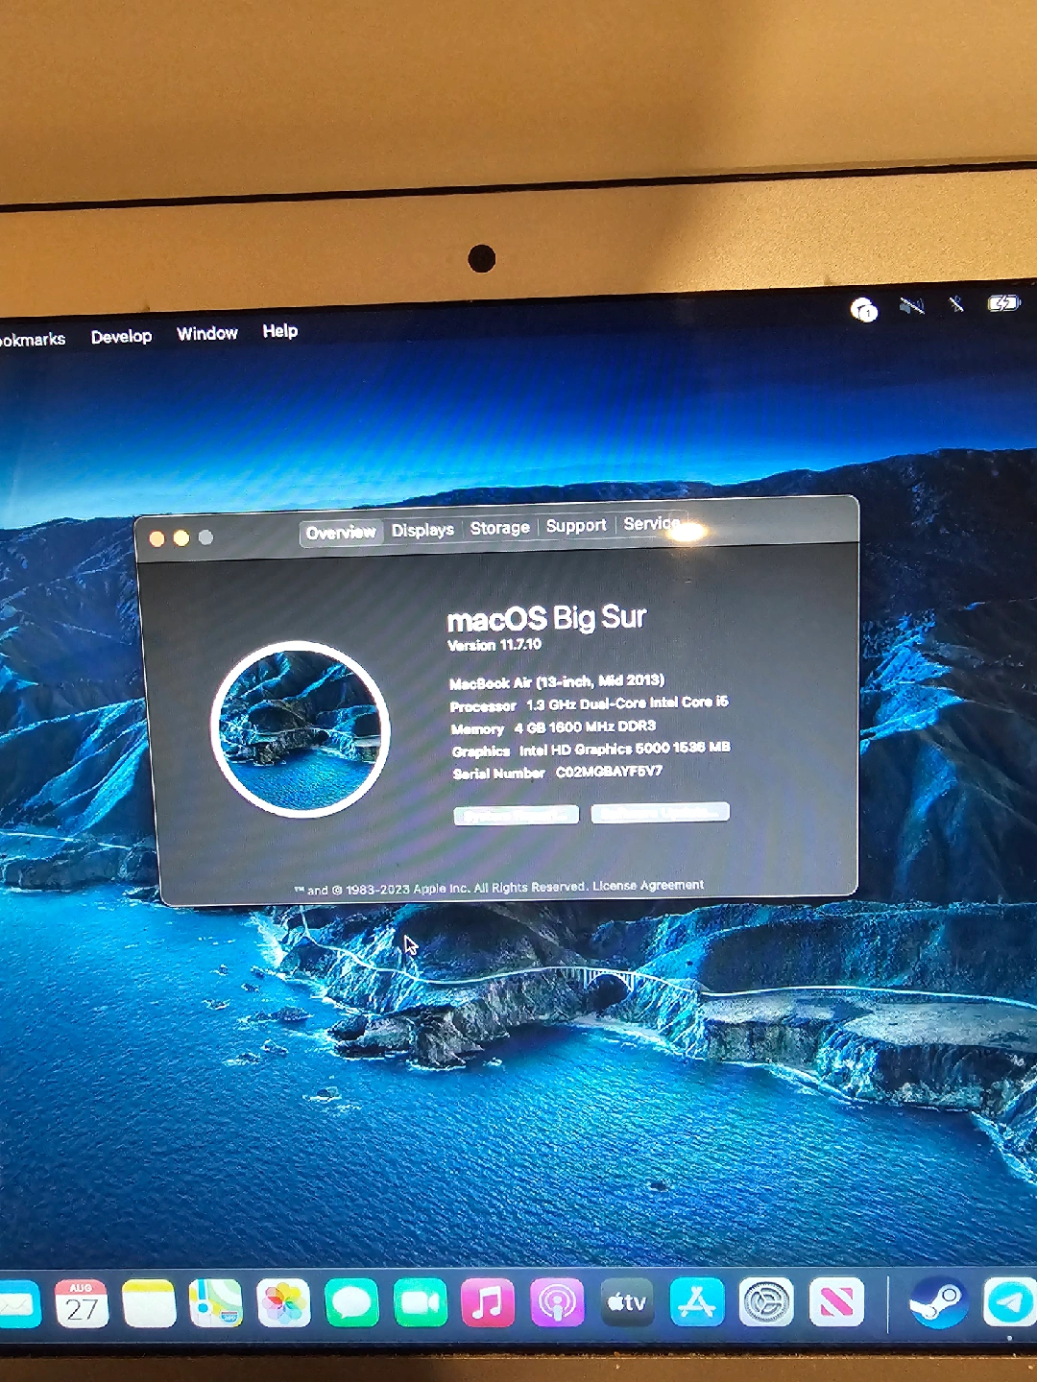The width and height of the screenshot is (1037, 1382).
Task: Open the License Agreement link
Action: coord(648,886)
